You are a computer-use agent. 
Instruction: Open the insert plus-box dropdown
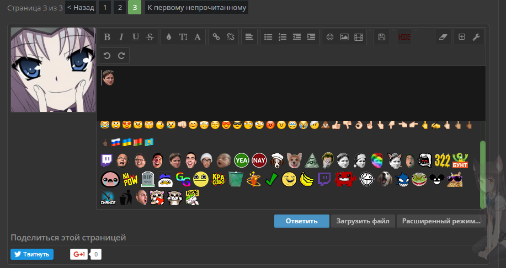click(x=462, y=37)
